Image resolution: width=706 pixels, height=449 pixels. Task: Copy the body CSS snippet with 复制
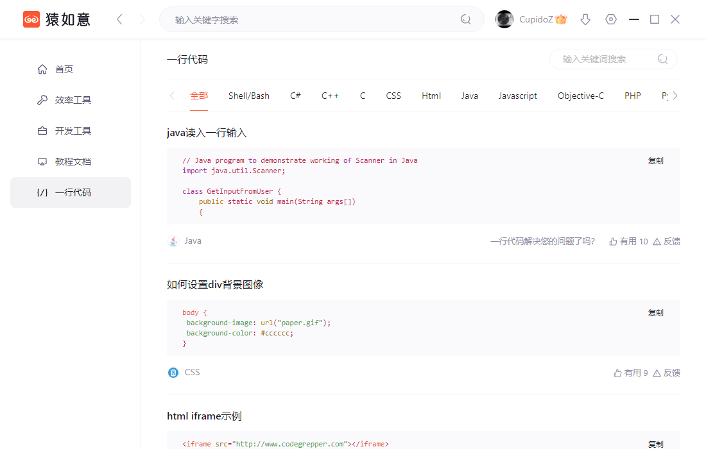655,312
